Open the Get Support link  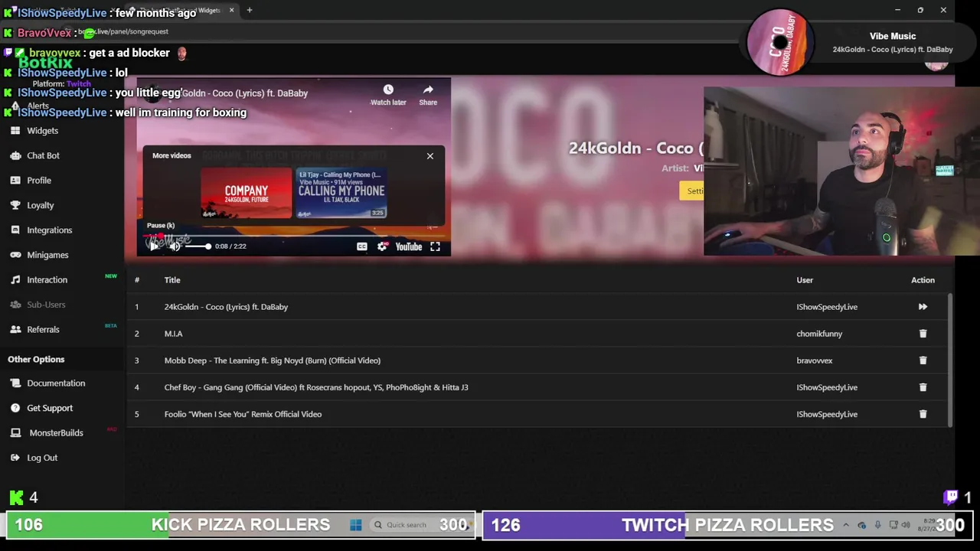tap(50, 408)
